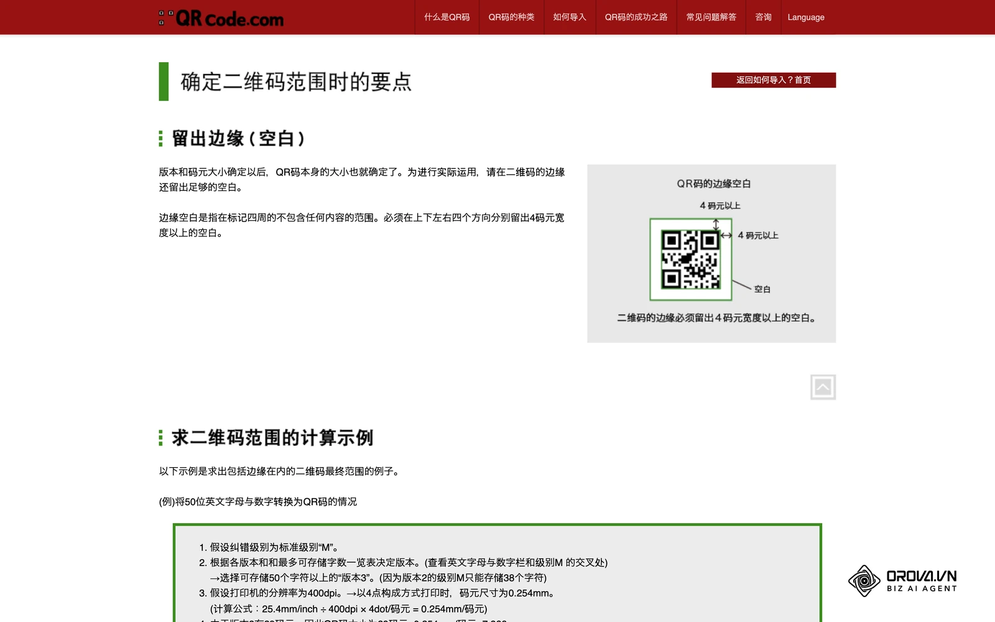The height and width of the screenshot is (622, 995).
Task: Open the 什么是QR码 menu item
Action: (x=447, y=17)
